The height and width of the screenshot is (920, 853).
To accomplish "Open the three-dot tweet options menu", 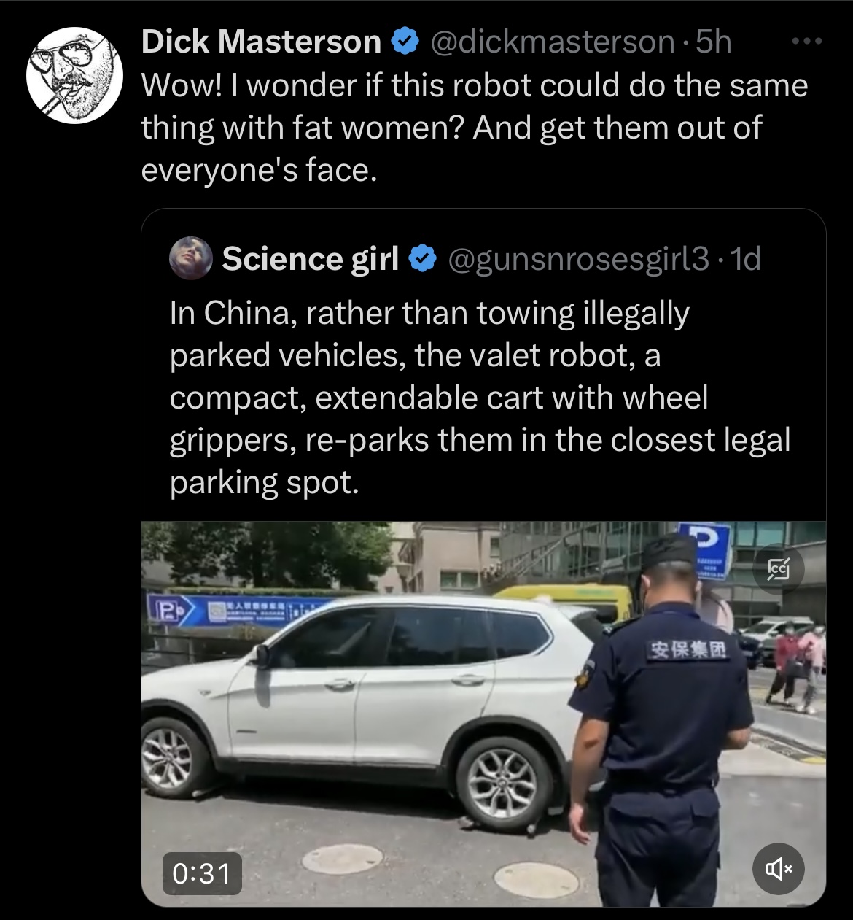I will tap(807, 42).
